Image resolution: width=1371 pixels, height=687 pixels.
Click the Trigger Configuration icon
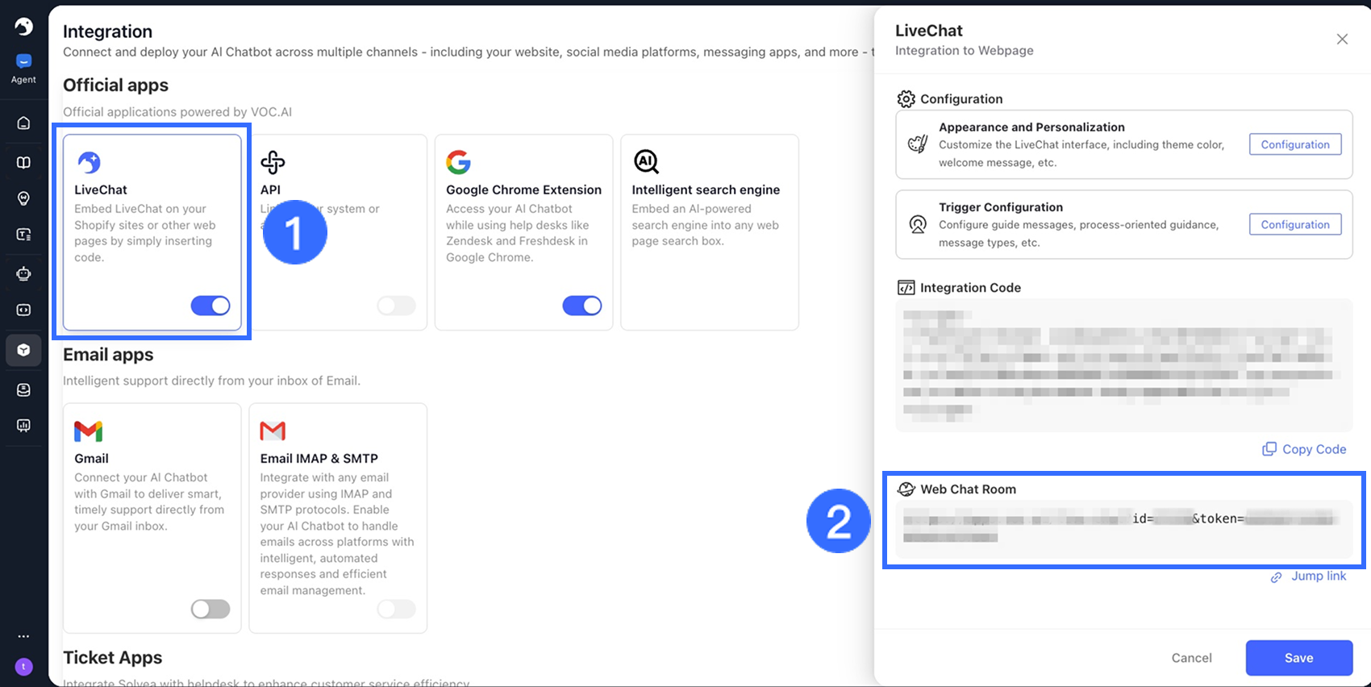(x=918, y=224)
